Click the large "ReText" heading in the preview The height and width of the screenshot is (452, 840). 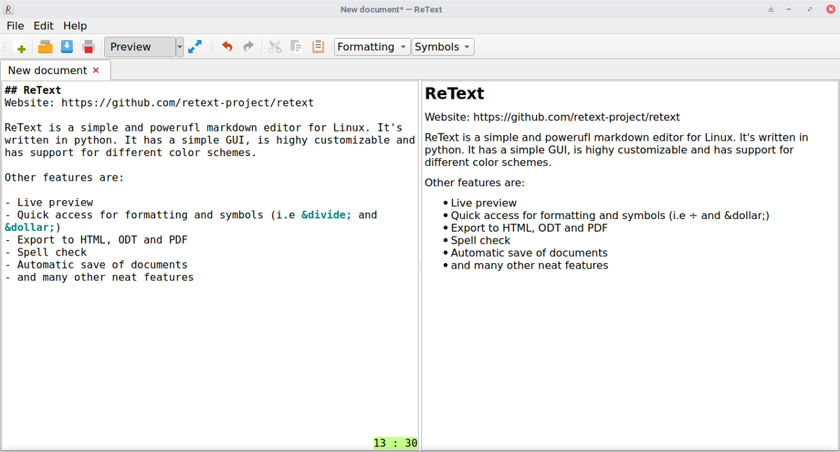454,93
